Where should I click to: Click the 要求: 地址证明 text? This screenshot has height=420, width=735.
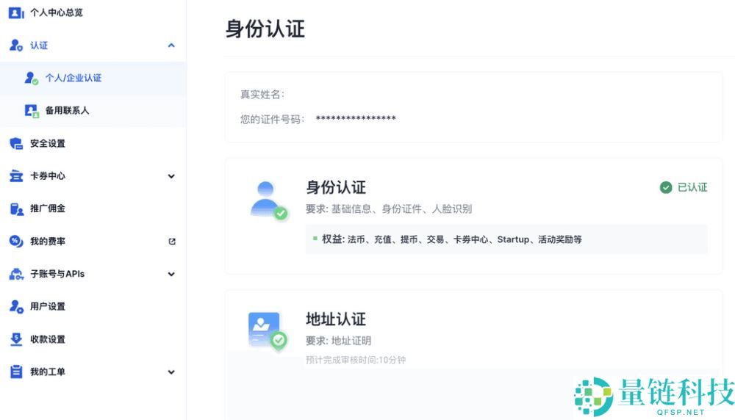338,341
